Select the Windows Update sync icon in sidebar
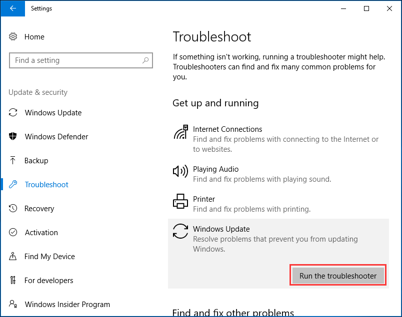This screenshot has width=402, height=317. [13, 112]
